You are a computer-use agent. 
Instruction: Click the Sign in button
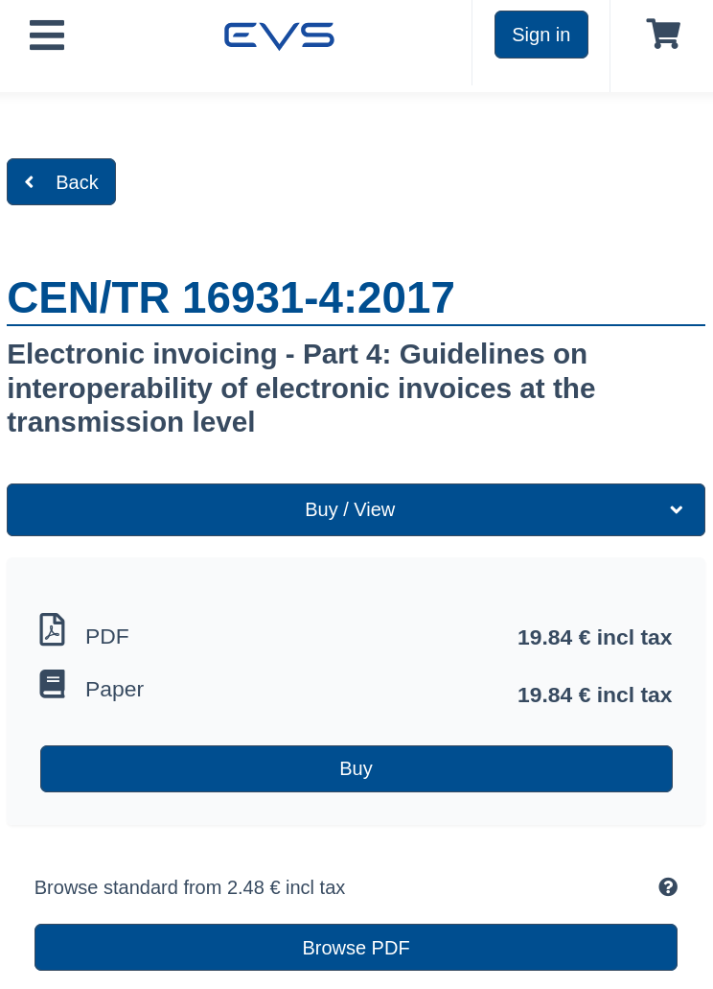coord(540,35)
